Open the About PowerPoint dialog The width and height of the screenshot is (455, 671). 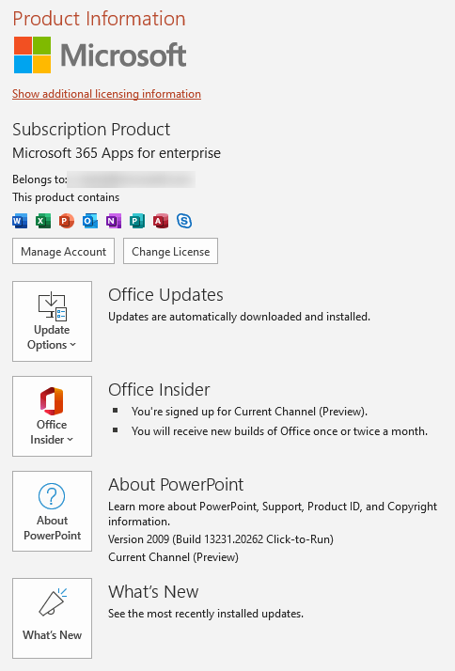tap(53, 511)
